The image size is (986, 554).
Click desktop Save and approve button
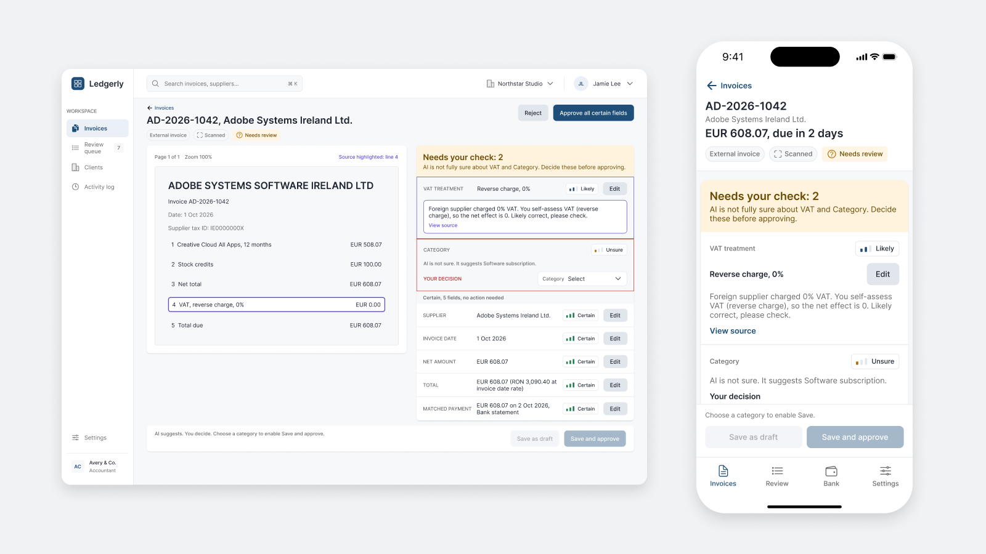595,439
